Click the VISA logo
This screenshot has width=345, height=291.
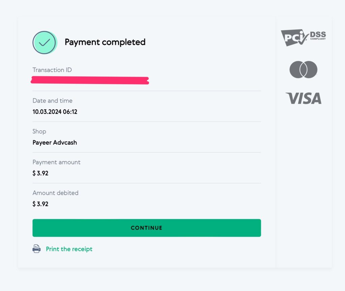coord(303,98)
